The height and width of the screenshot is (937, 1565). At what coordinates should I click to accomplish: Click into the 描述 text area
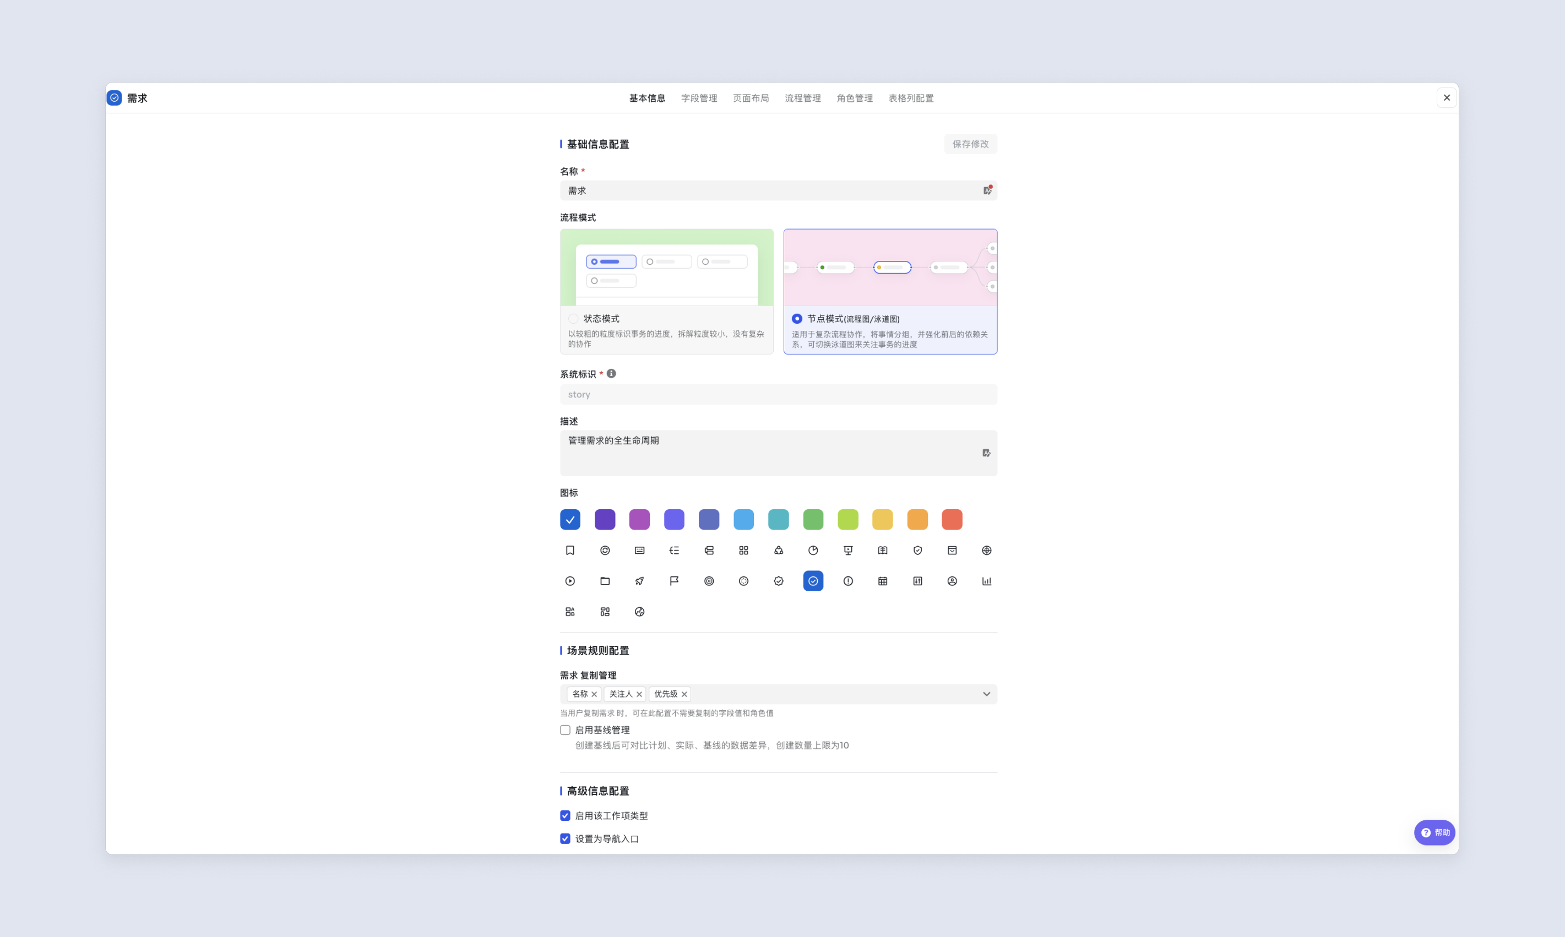[x=778, y=453]
